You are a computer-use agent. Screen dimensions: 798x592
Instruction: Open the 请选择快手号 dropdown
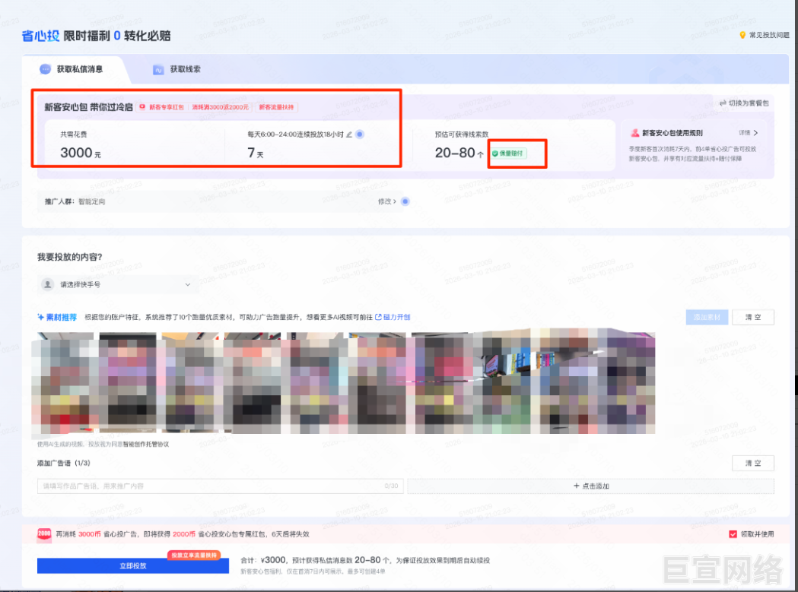click(x=117, y=284)
